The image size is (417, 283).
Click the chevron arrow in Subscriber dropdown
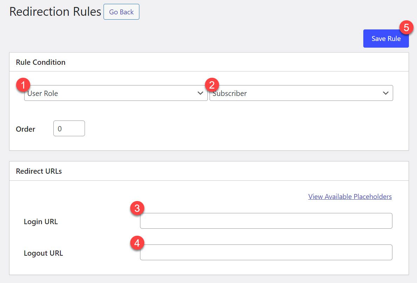385,93
